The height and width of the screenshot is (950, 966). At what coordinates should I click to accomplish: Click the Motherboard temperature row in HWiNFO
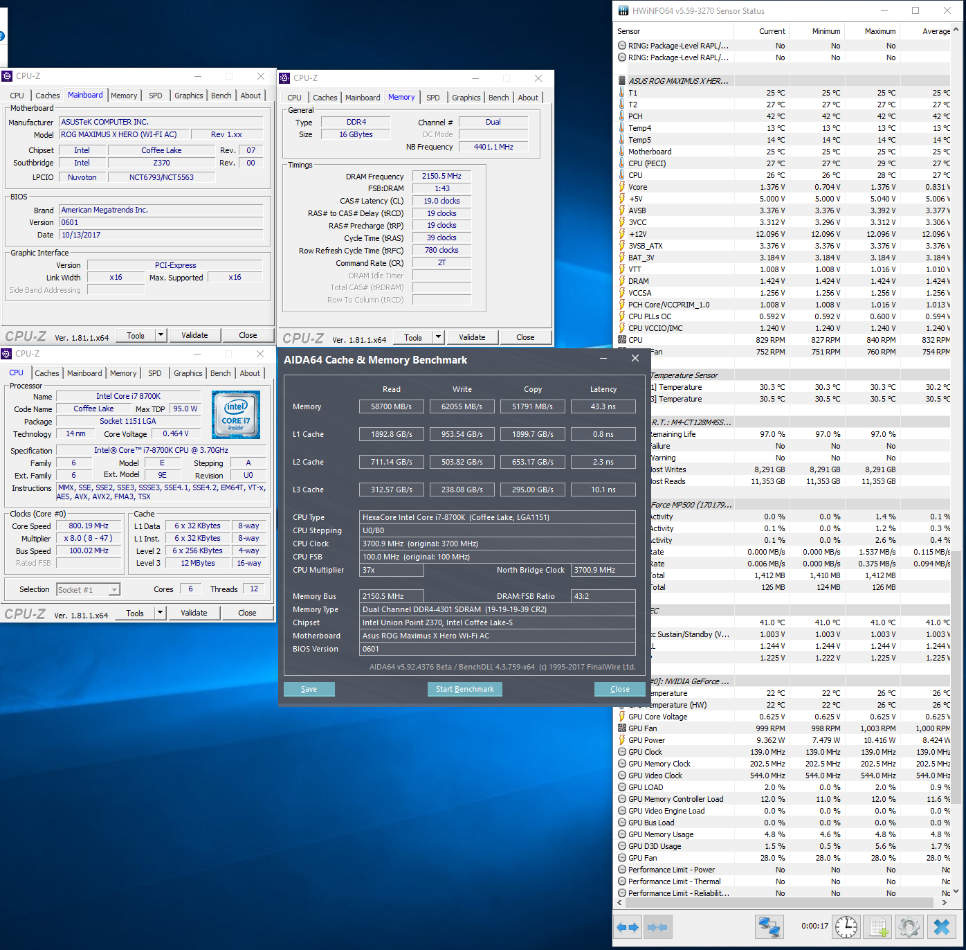[783, 152]
